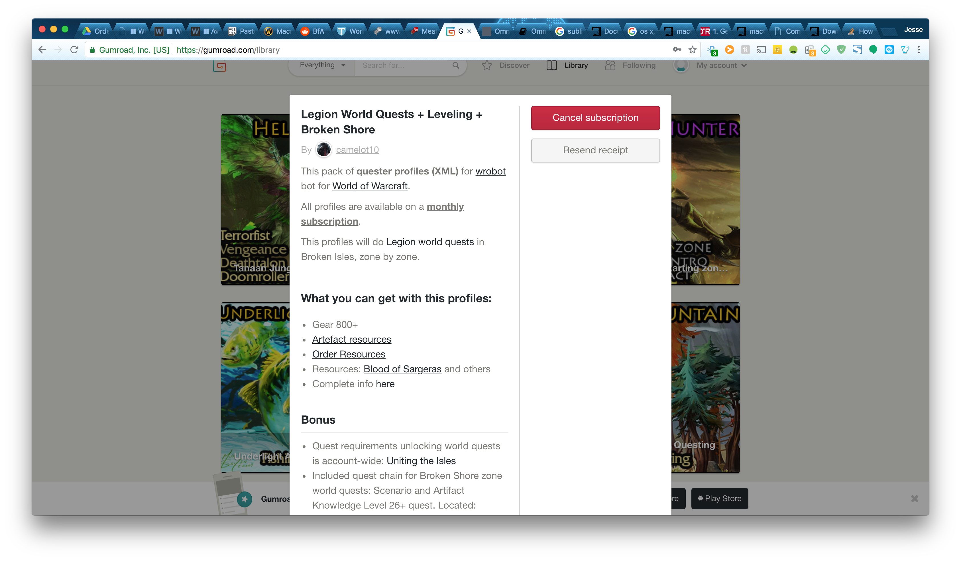Viewport: 961px width, 561px height.
Task: Click Cancel subscription button
Action: coord(595,118)
